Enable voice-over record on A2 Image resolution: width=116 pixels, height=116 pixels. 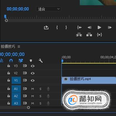(48, 96)
